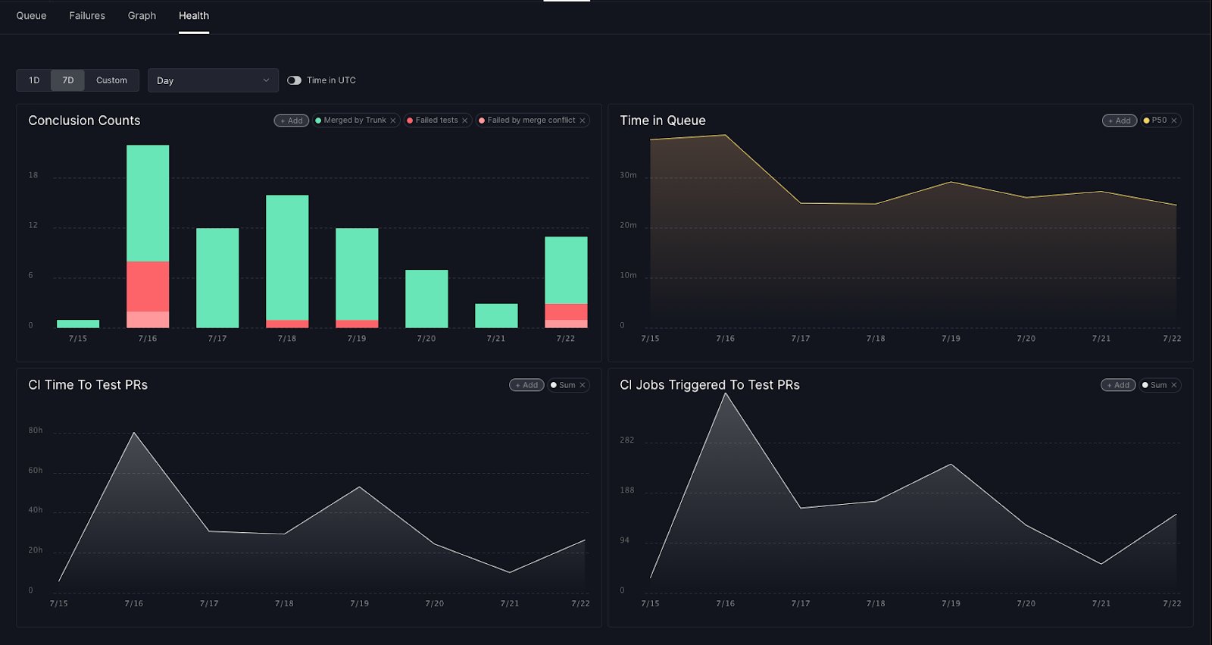Remove Sum chip in CI Time To Test PRs

click(583, 385)
